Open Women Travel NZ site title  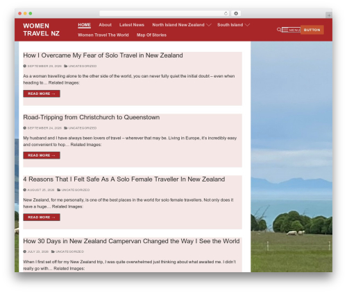point(41,30)
